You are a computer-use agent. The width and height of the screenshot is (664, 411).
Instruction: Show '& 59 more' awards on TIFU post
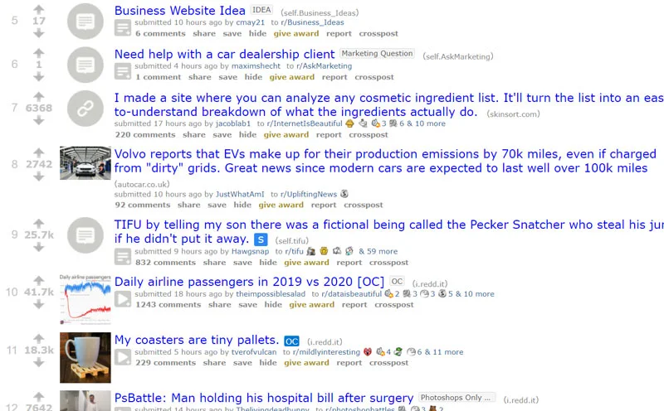[378, 252]
